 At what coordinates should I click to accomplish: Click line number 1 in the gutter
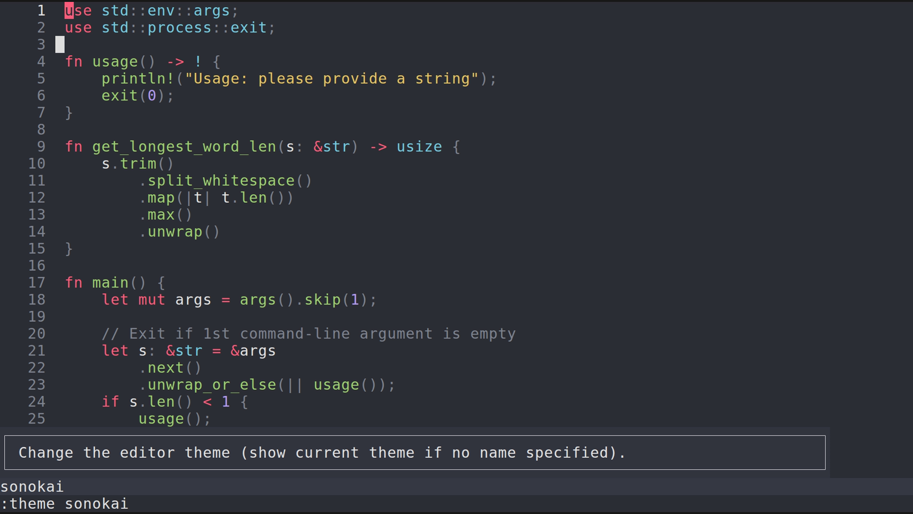point(41,10)
